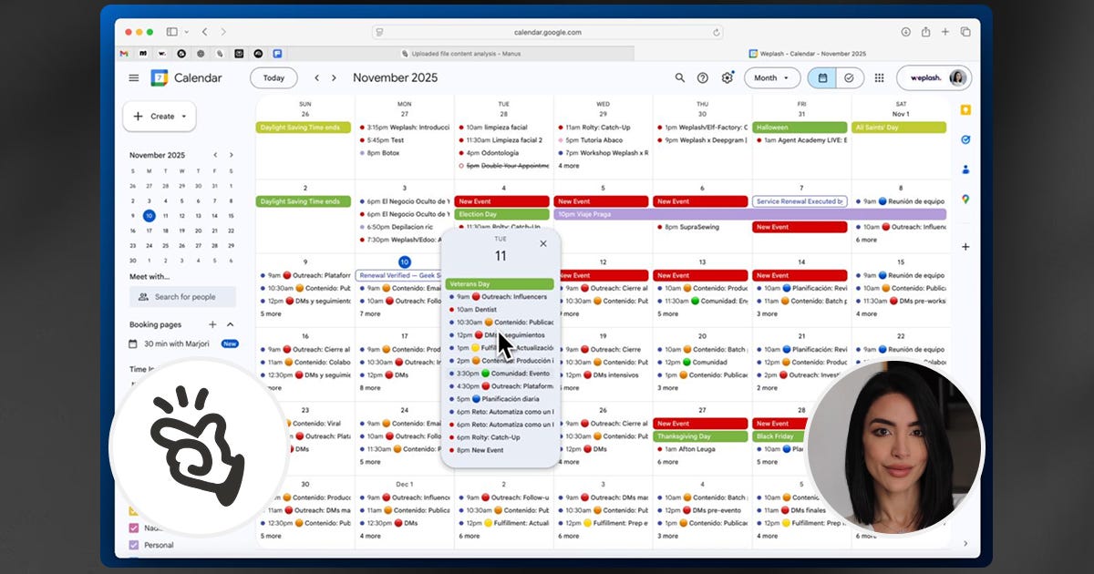The width and height of the screenshot is (1094, 574).
Task: Open Google Keep side panel
Action: tap(965, 110)
